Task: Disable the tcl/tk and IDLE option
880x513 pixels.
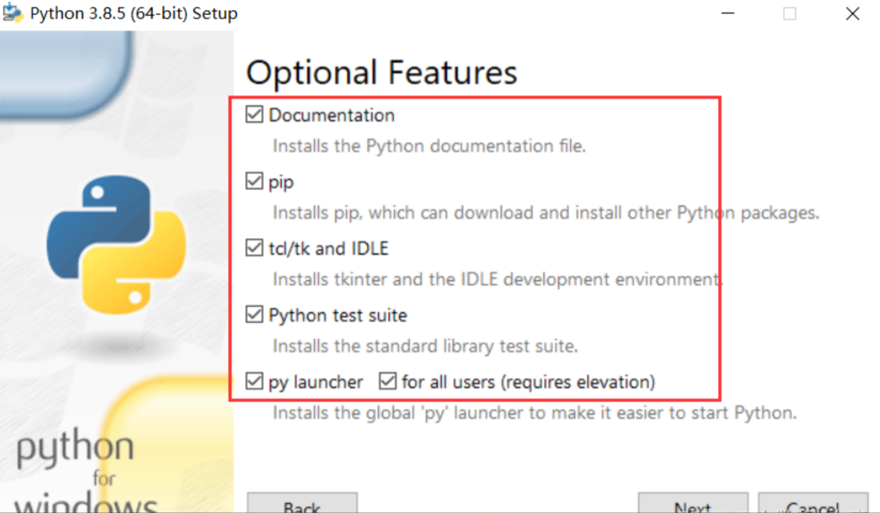Action: pyautogui.click(x=255, y=247)
